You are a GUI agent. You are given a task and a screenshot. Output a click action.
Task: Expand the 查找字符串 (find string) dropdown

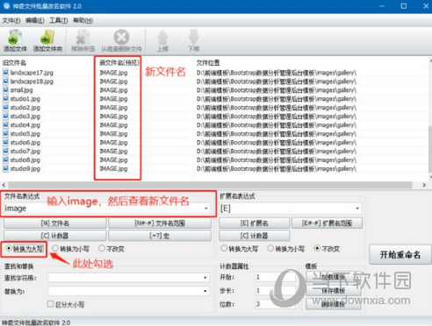205,278
